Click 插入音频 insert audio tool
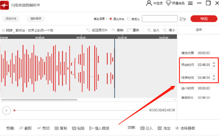This screenshot has height=136, width=219. (x=99, y=128)
